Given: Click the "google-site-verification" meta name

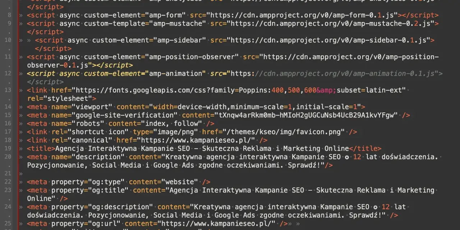Looking at the screenshot, I should [x=125, y=115].
